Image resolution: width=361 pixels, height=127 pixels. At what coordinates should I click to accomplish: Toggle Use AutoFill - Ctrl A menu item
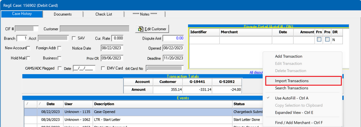[x=303, y=98]
